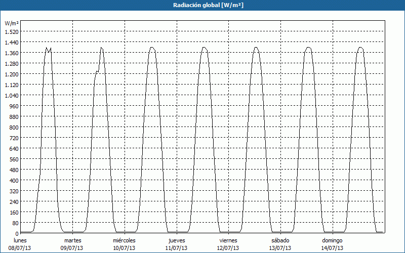Select the 'jueves' label on the x-axis

(176, 240)
